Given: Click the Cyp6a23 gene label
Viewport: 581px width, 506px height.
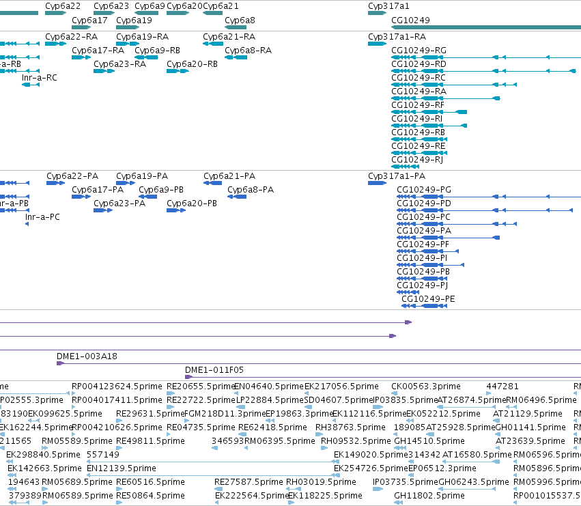Looking at the screenshot, I should coord(111,6).
